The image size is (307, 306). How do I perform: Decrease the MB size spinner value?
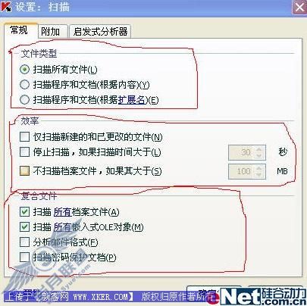click(259, 175)
